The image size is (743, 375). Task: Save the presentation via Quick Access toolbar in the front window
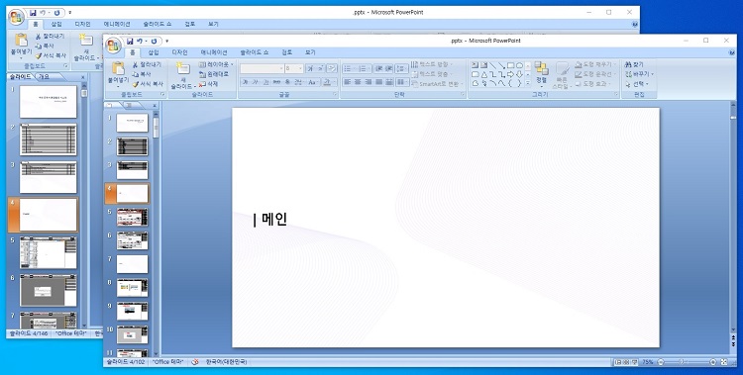pyautogui.click(x=130, y=42)
